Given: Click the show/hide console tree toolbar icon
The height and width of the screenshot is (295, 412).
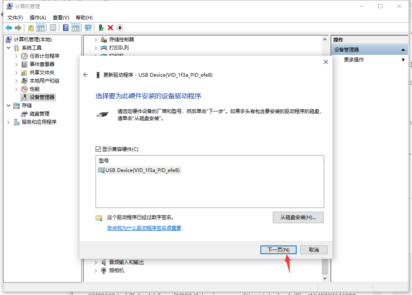Looking at the screenshot, I should [40, 28].
